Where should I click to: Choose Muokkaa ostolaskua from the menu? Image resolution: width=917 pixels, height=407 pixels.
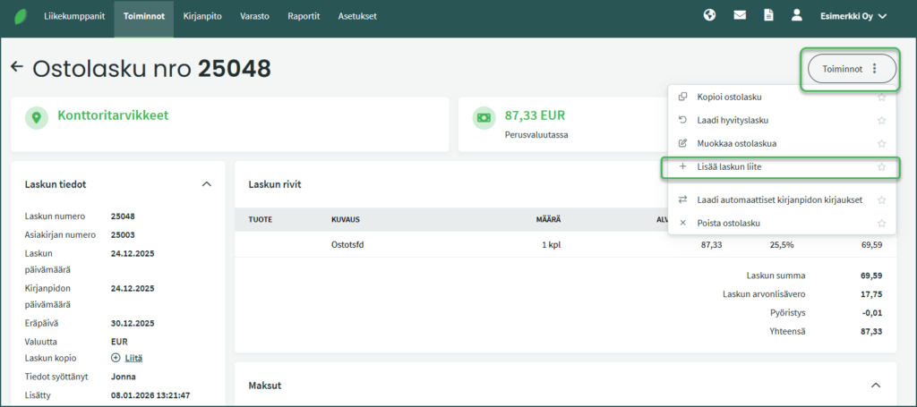pos(736,143)
